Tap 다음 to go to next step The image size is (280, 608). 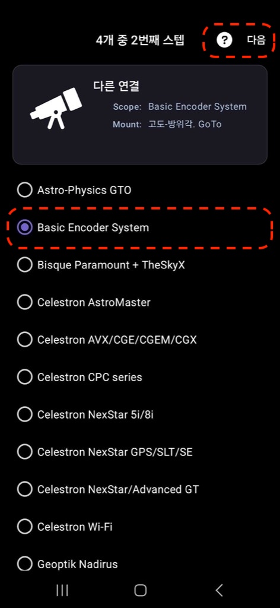256,40
